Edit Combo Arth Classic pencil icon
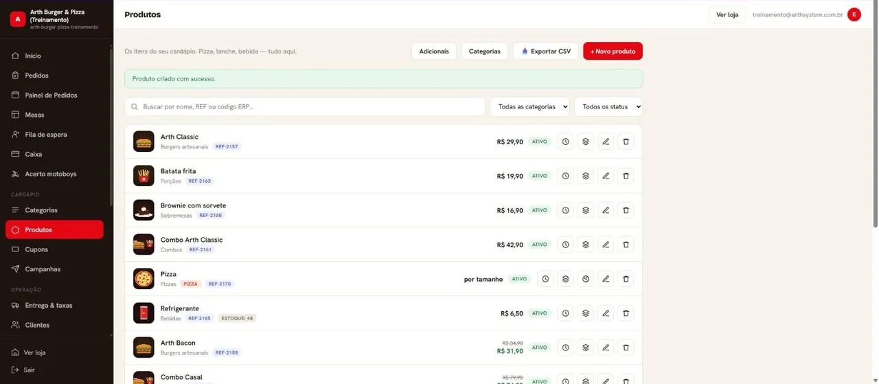Image resolution: width=879 pixels, height=384 pixels. [606, 245]
